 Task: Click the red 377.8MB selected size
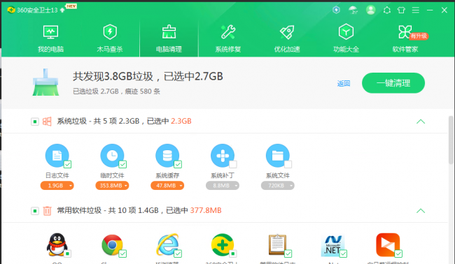coord(206,210)
